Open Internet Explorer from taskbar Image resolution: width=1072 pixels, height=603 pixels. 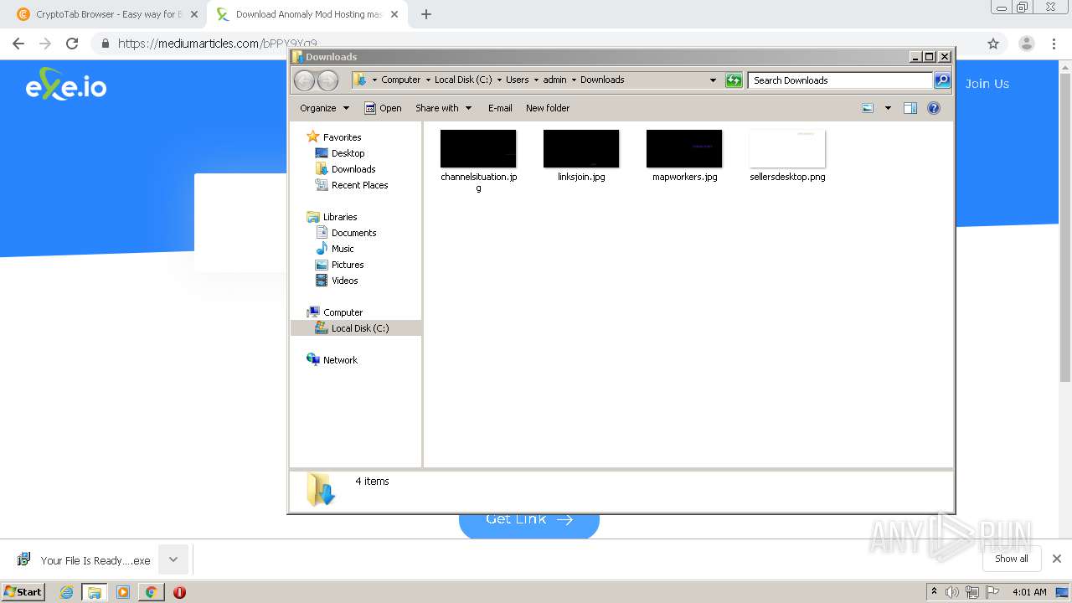tap(67, 592)
